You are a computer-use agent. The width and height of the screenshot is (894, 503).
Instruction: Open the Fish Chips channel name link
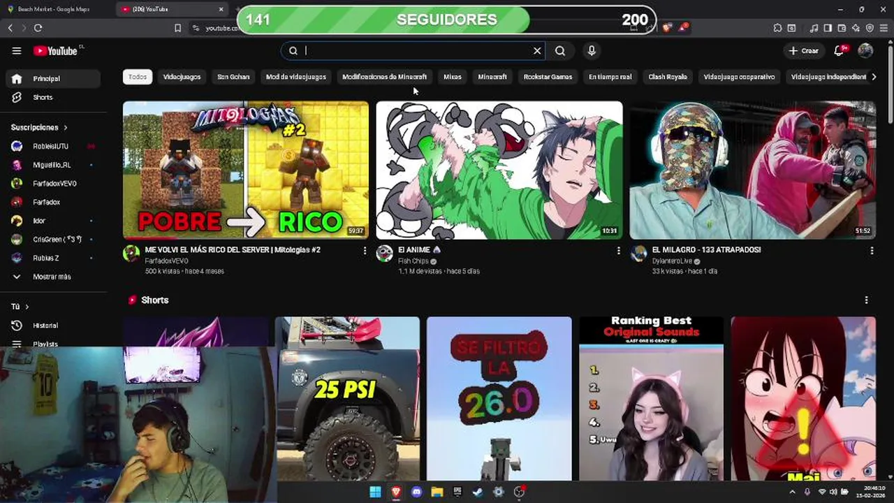[413, 261]
